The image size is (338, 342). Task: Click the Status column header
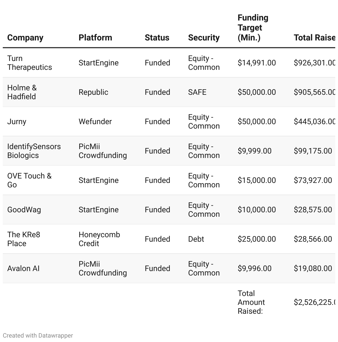click(x=157, y=38)
